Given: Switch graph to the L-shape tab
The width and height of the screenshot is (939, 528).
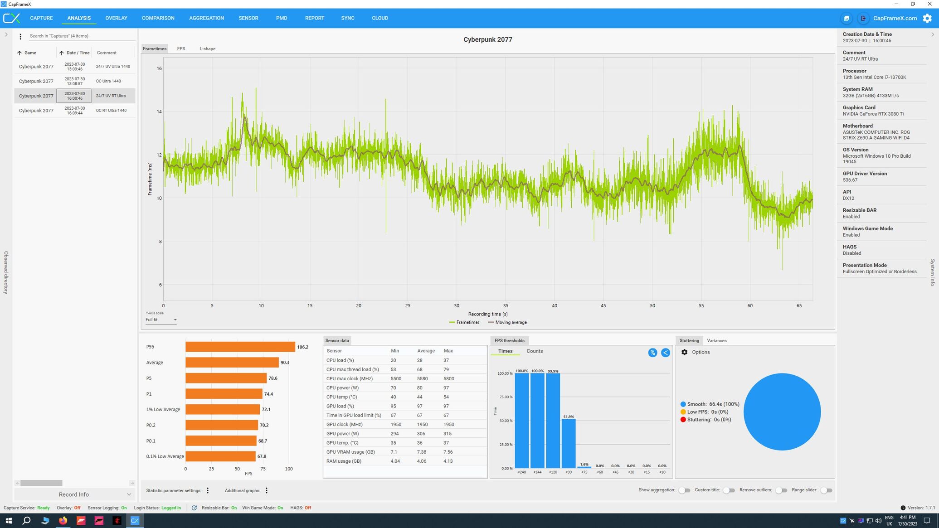Looking at the screenshot, I should pos(207,48).
